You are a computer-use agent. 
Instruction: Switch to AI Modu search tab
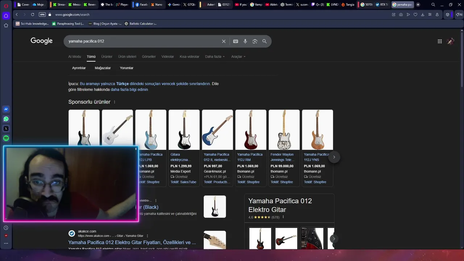coord(75,57)
